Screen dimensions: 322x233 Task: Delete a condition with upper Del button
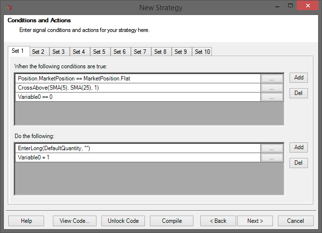point(299,93)
